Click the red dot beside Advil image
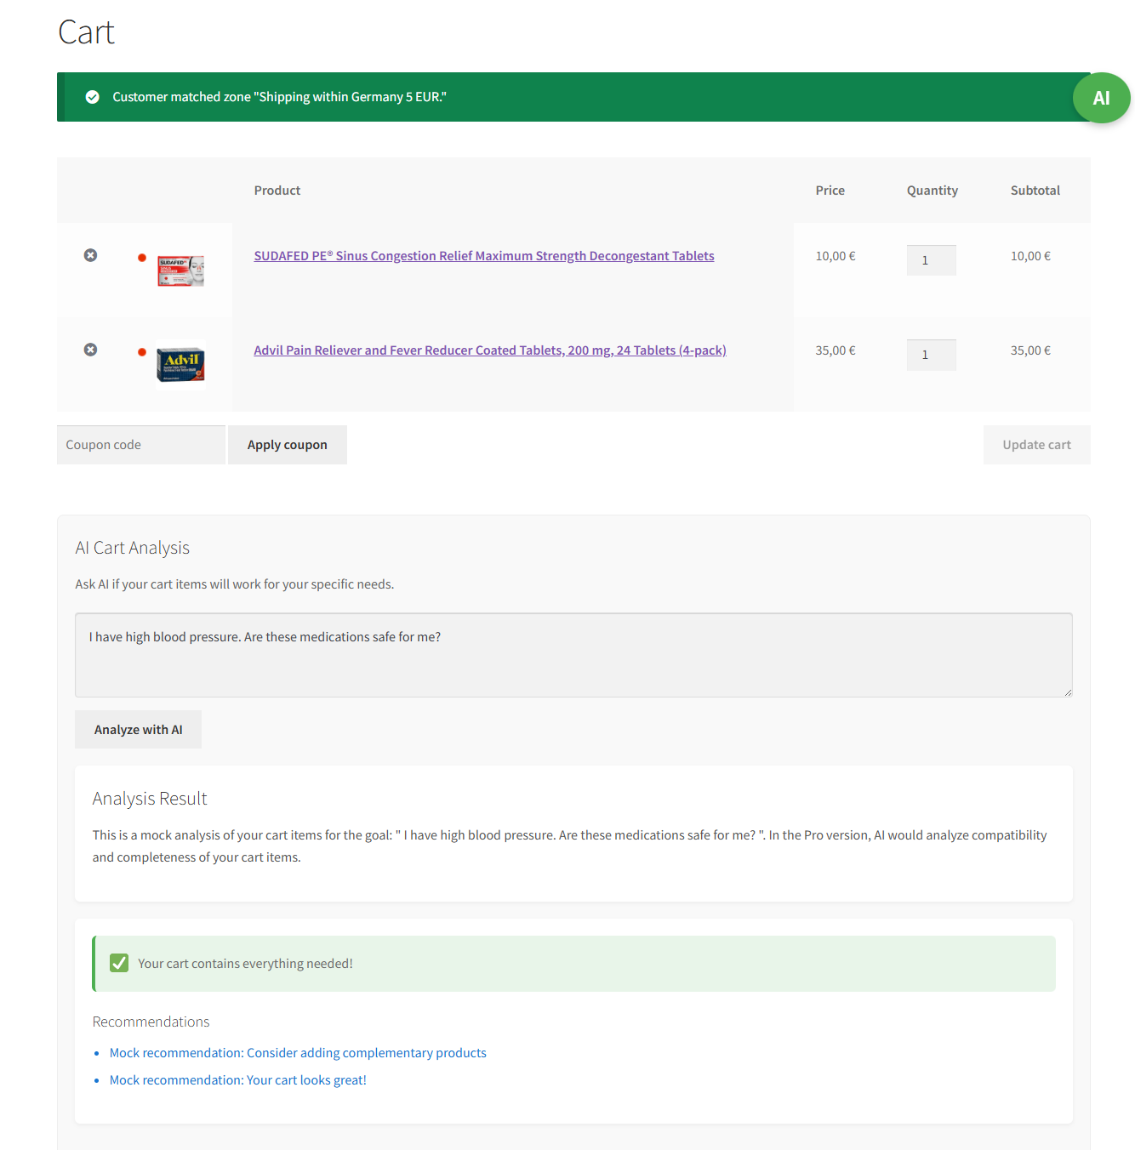 tap(142, 352)
